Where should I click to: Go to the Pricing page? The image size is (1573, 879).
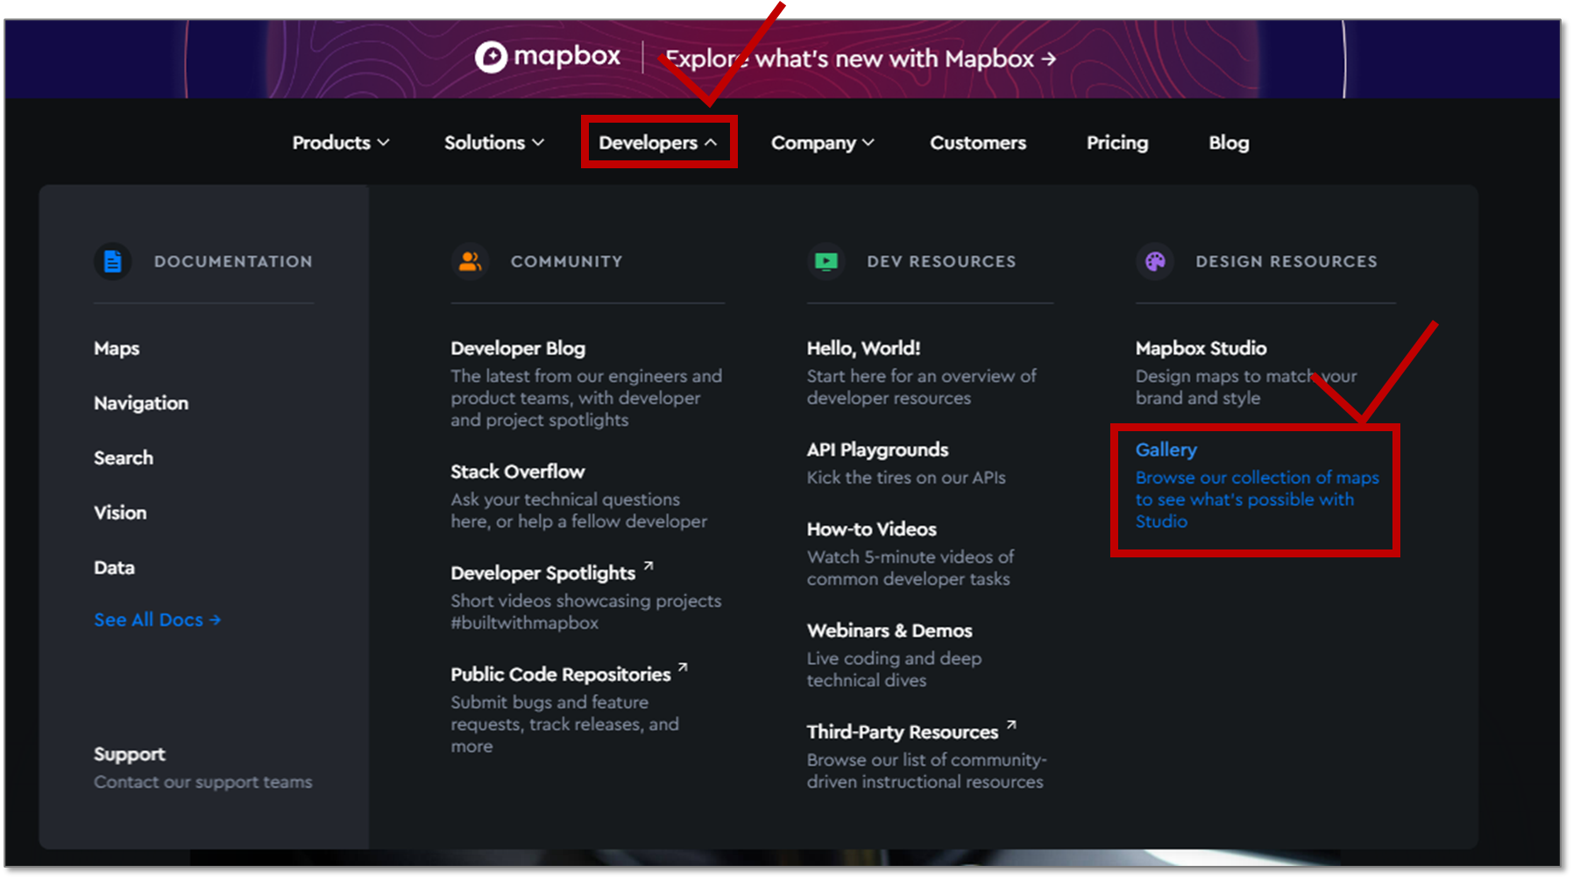(x=1117, y=142)
